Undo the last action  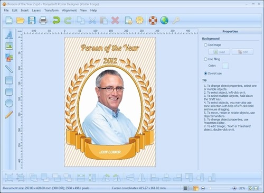click(x=56, y=21)
